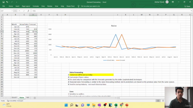The image size is (193, 108).
Task: Select the Month header cell
Action: [15, 24]
